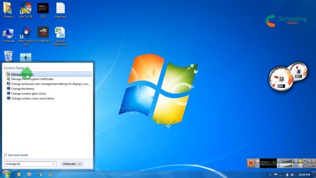This screenshot has width=316, height=178.
Task: Select the Dreams folder desktop icon
Action: 8,10
